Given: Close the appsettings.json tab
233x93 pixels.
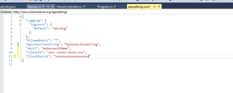Looking at the screenshot, I should click(x=159, y=6).
